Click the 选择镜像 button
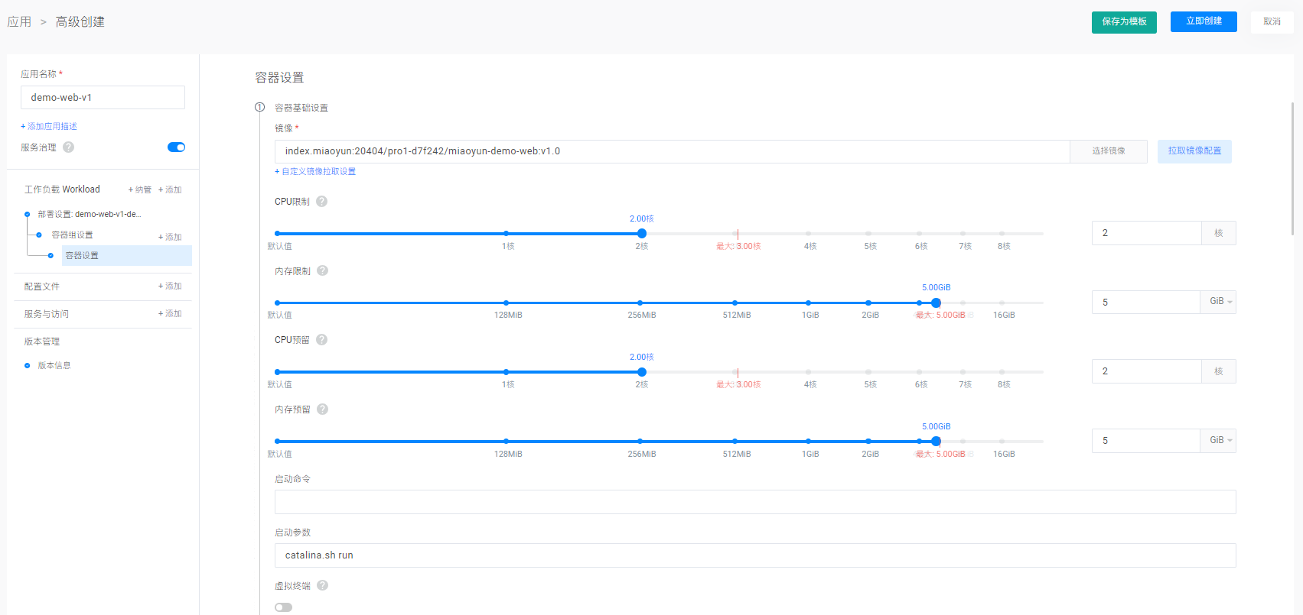 pyautogui.click(x=1108, y=151)
